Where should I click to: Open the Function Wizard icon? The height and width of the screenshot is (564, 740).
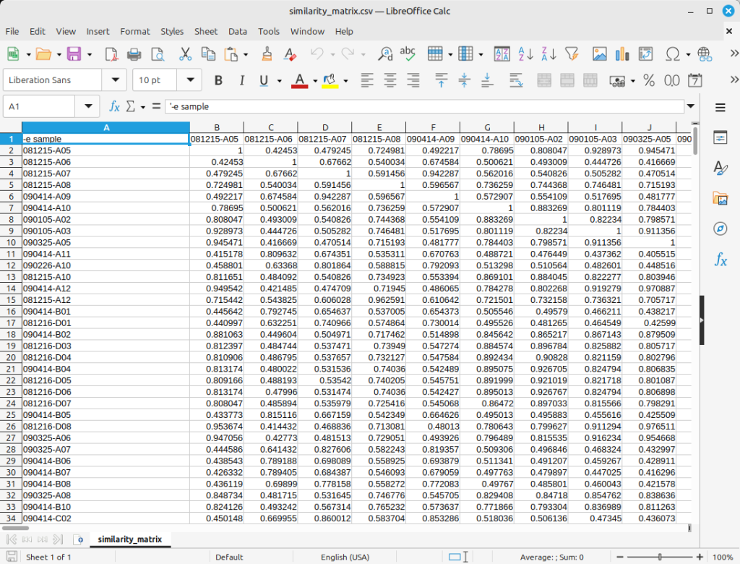point(114,106)
